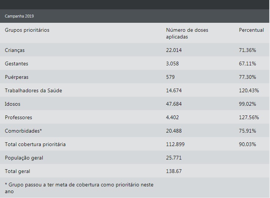Click the Professores row label
The height and width of the screenshot is (198, 270).
pos(18,117)
